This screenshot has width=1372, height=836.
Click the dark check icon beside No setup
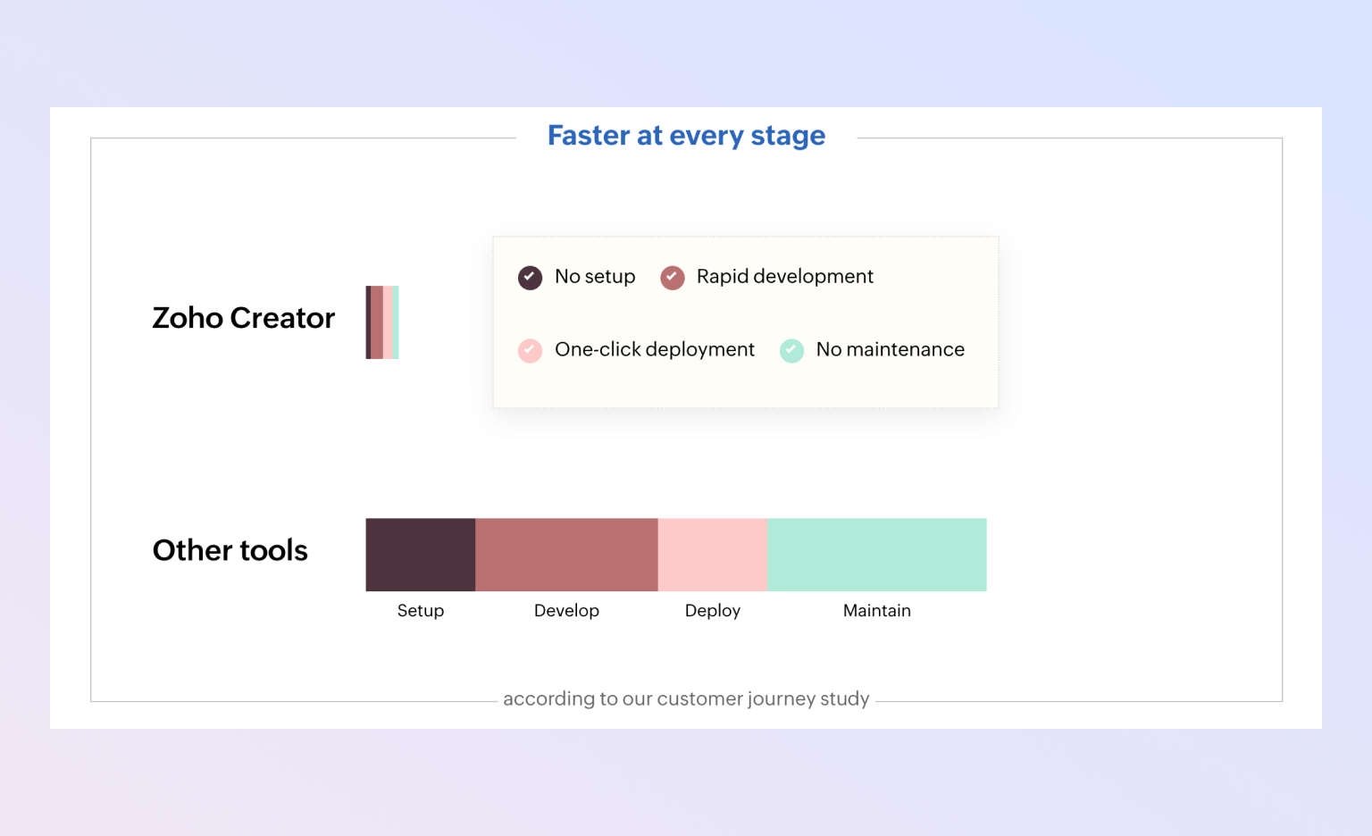[530, 278]
